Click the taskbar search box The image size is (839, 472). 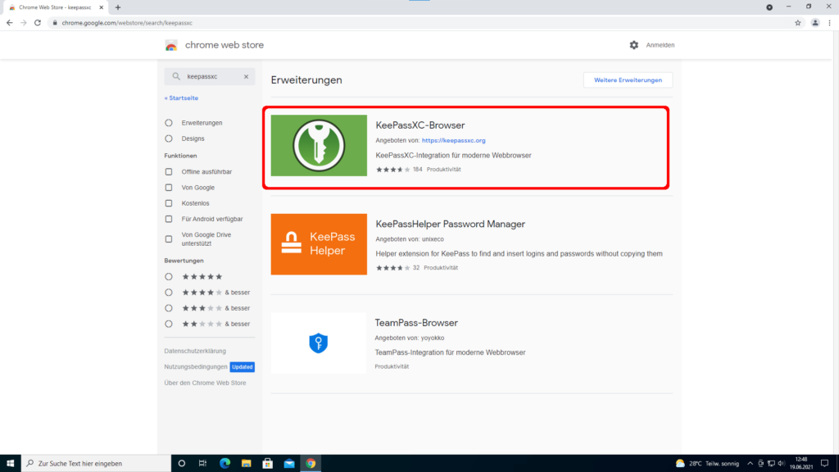coord(96,464)
